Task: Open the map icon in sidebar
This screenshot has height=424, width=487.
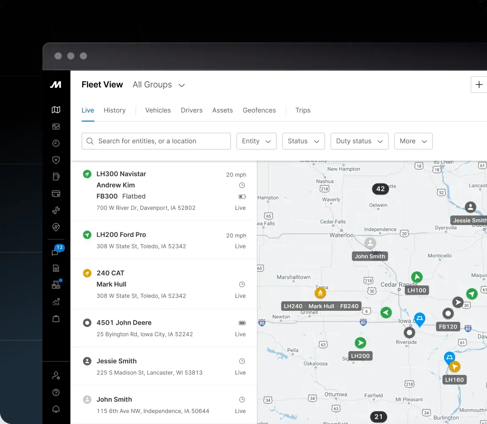Action: [x=56, y=109]
